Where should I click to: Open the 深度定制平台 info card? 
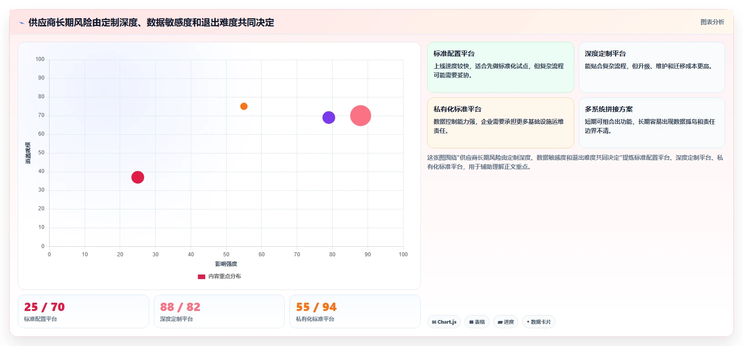pos(652,67)
